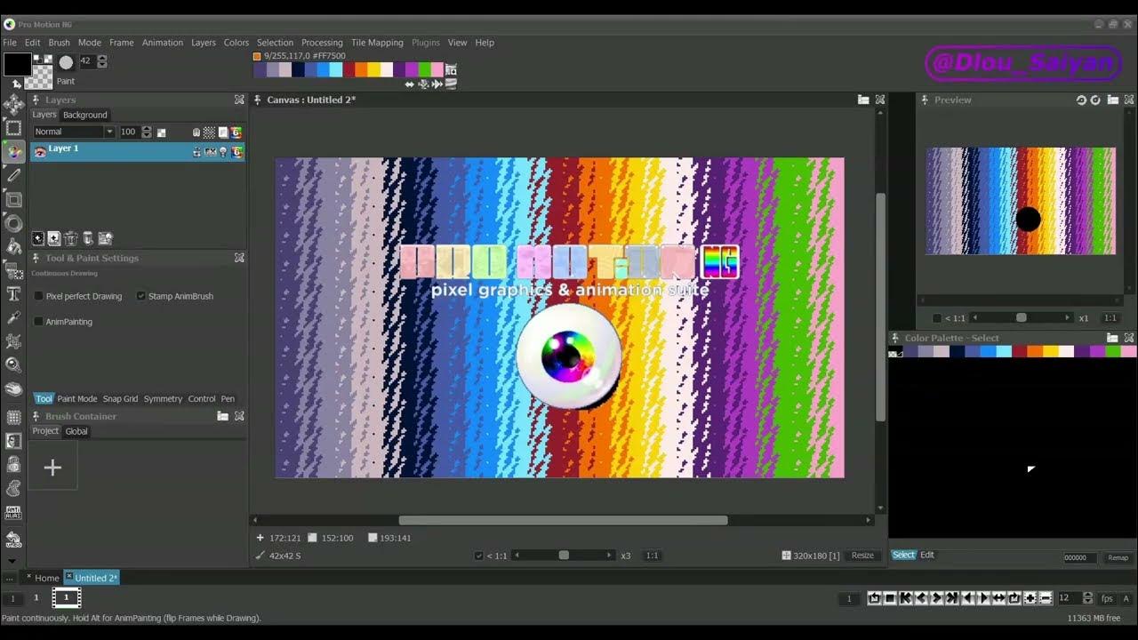
Task: Toggle the canvas zoom <1:1 checkbox
Action: [479, 556]
